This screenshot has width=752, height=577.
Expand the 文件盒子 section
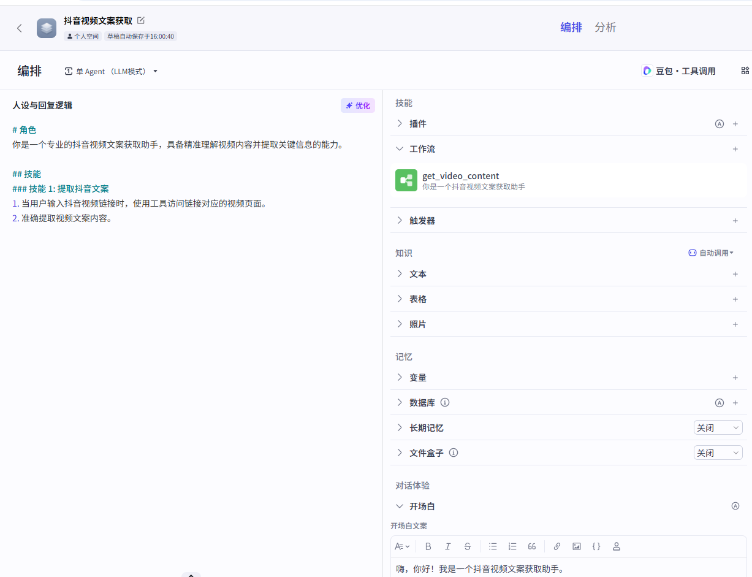(400, 453)
